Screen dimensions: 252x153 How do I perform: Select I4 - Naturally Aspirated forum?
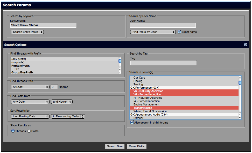[x=184, y=98]
